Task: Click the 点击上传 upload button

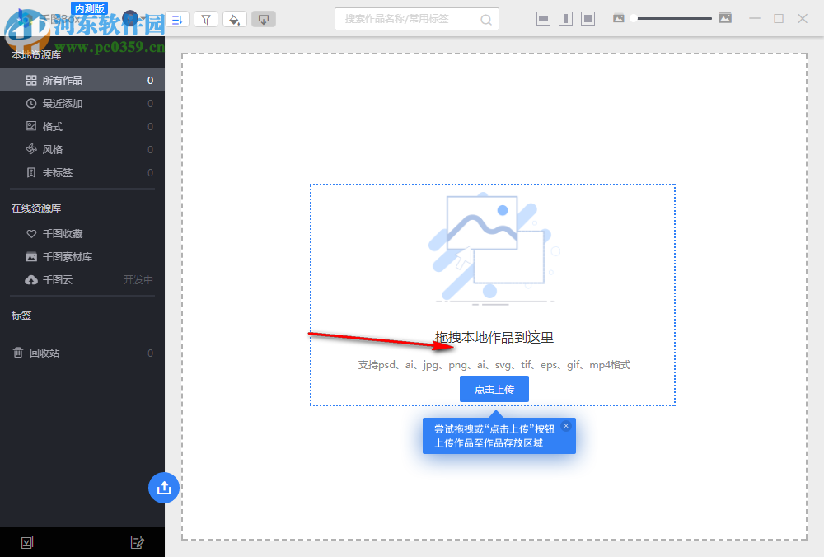Action: (x=494, y=389)
